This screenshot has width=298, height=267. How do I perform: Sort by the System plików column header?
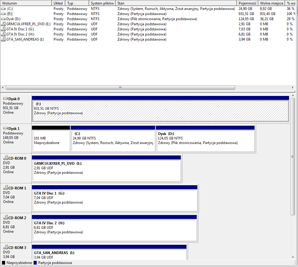coord(102,3)
